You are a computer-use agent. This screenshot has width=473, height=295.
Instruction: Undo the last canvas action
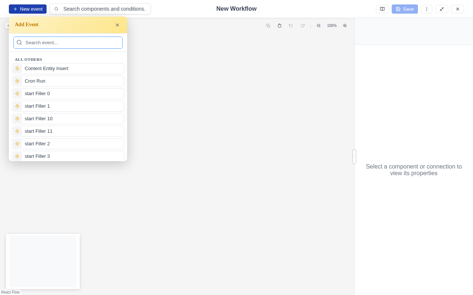tap(291, 25)
